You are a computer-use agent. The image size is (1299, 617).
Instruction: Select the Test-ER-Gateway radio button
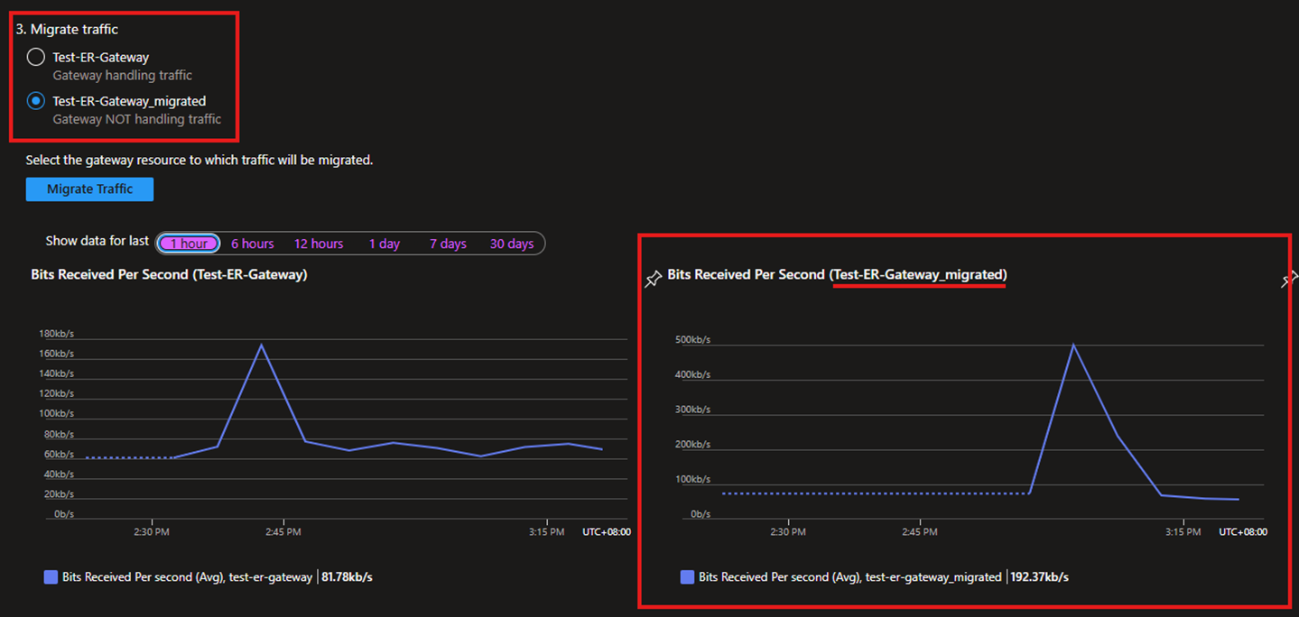point(36,58)
